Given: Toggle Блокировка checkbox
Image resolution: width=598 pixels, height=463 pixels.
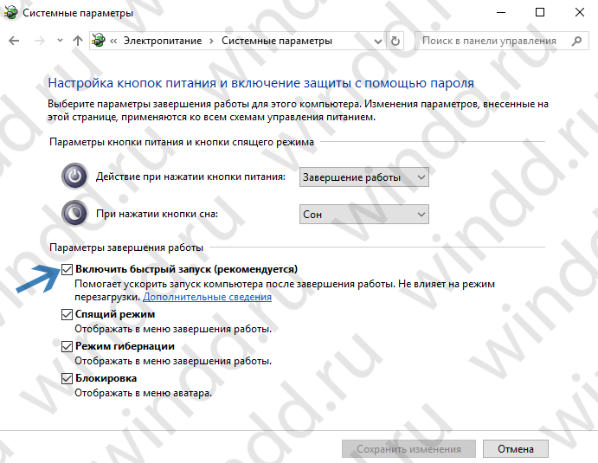Looking at the screenshot, I should (67, 378).
